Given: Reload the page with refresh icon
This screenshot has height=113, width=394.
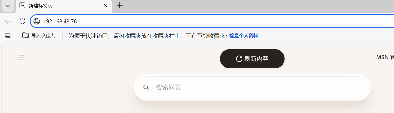Looking at the screenshot, I should [x=22, y=21].
